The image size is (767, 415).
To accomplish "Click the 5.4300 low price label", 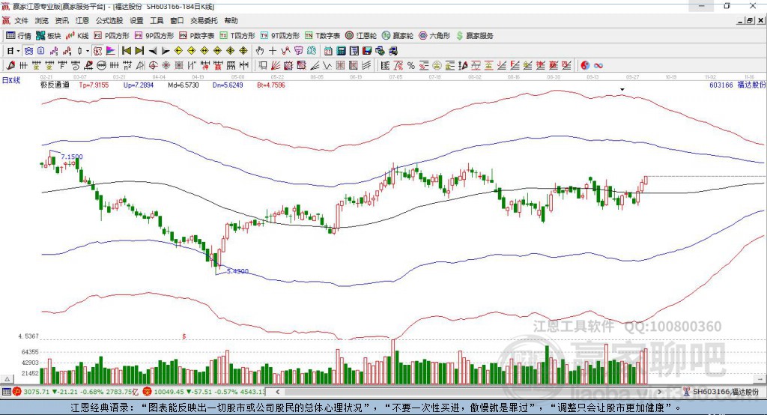I will tap(237, 271).
